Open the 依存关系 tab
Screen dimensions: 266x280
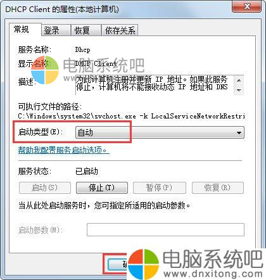pos(120,30)
